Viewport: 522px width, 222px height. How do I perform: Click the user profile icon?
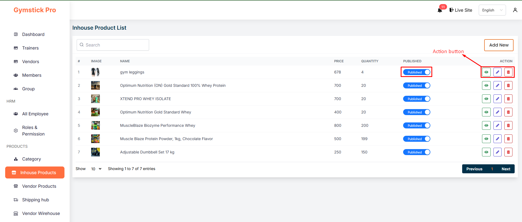pyautogui.click(x=515, y=10)
